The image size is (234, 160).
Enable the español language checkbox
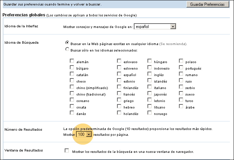pos(119,74)
